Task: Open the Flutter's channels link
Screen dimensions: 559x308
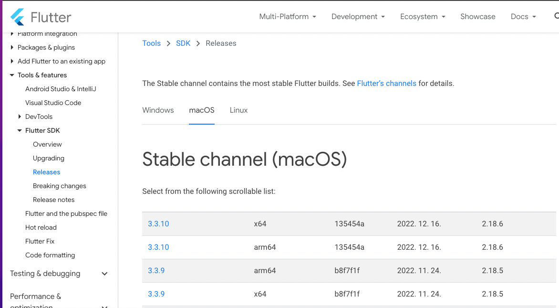Action: coord(386,84)
